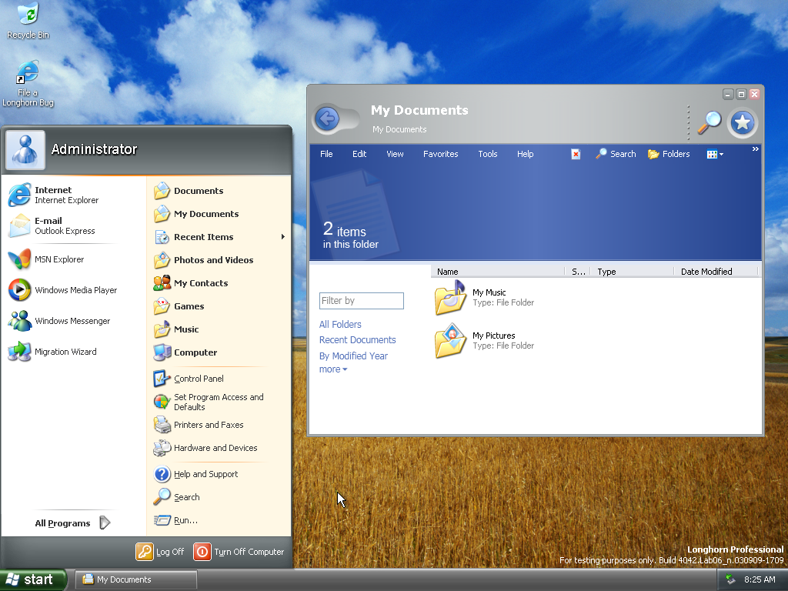The width and height of the screenshot is (788, 591).
Task: Open the View menu
Action: [395, 154]
